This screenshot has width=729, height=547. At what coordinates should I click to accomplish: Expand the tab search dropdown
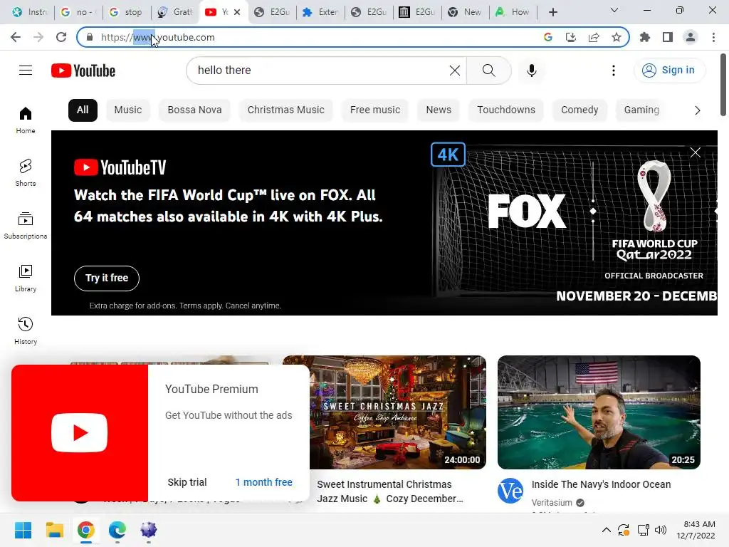coord(614,10)
